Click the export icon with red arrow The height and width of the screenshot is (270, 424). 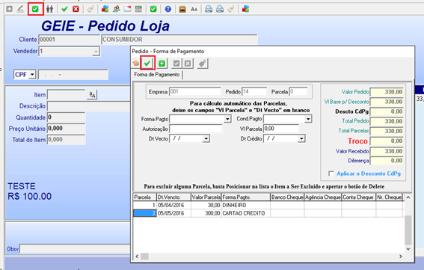point(127,9)
